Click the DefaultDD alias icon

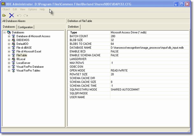(x=13, y=44)
